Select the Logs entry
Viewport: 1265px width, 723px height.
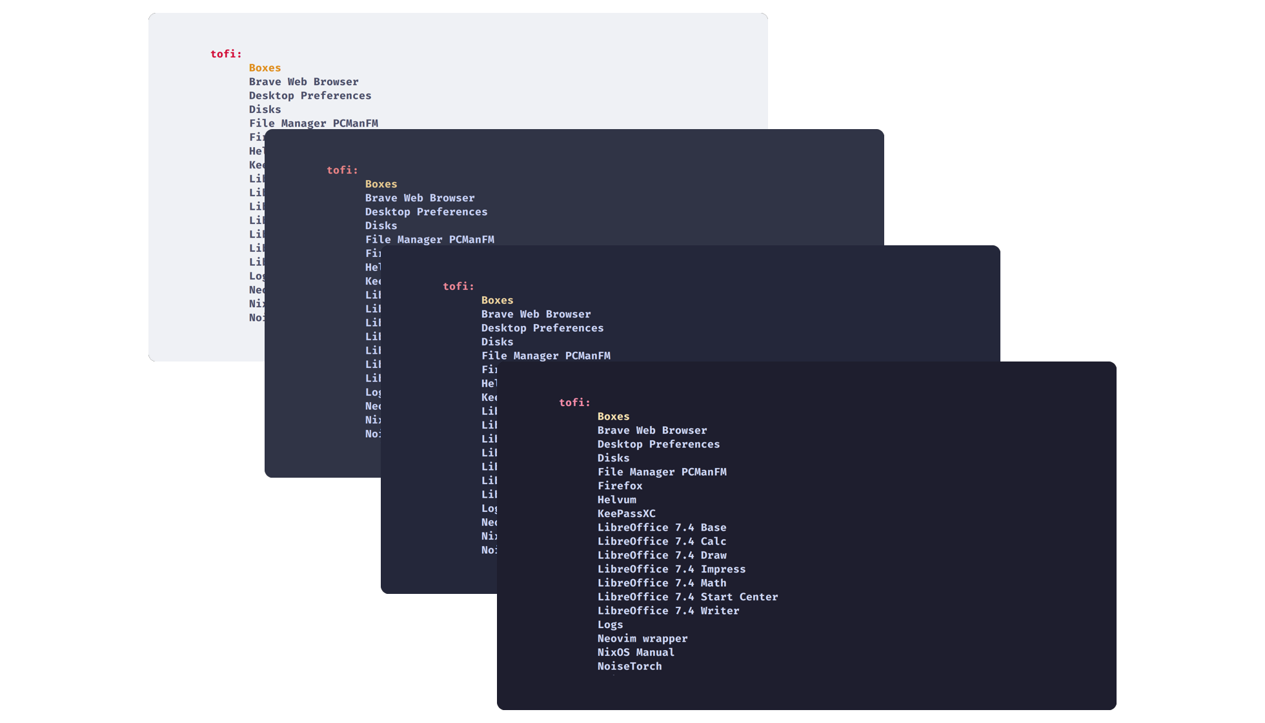(x=610, y=625)
